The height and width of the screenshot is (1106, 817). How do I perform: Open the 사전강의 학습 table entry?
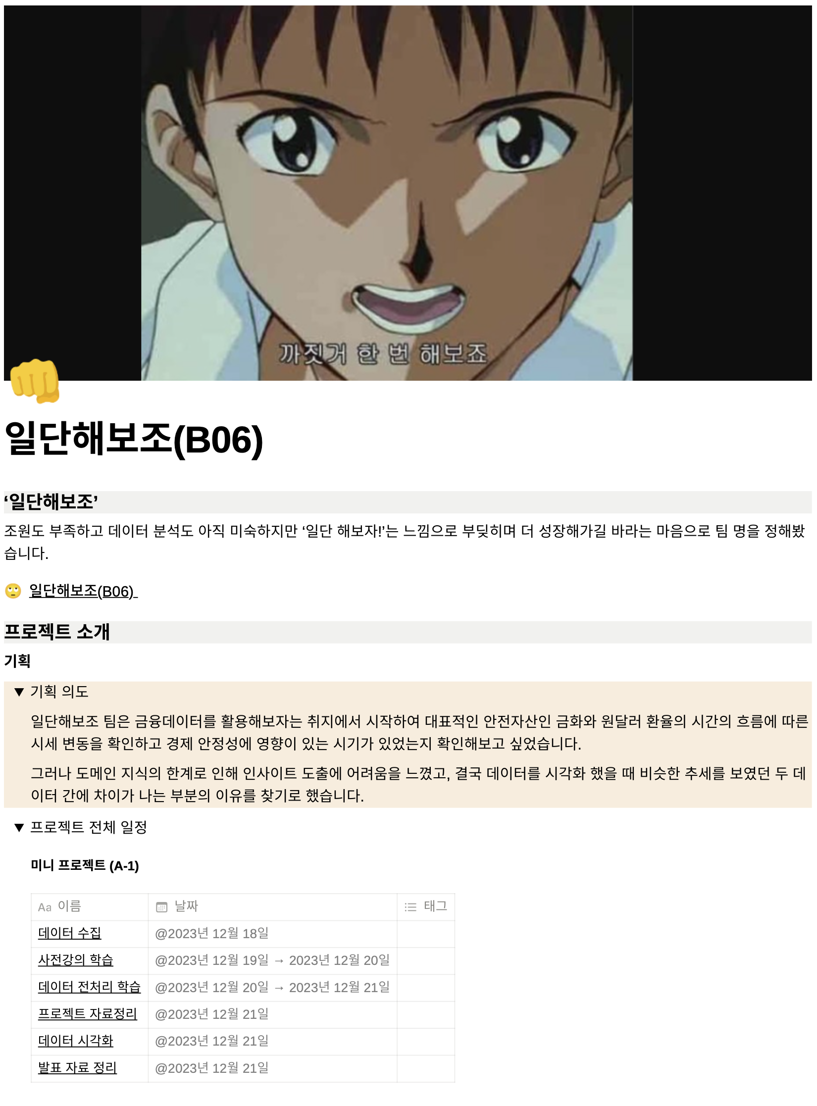click(76, 960)
